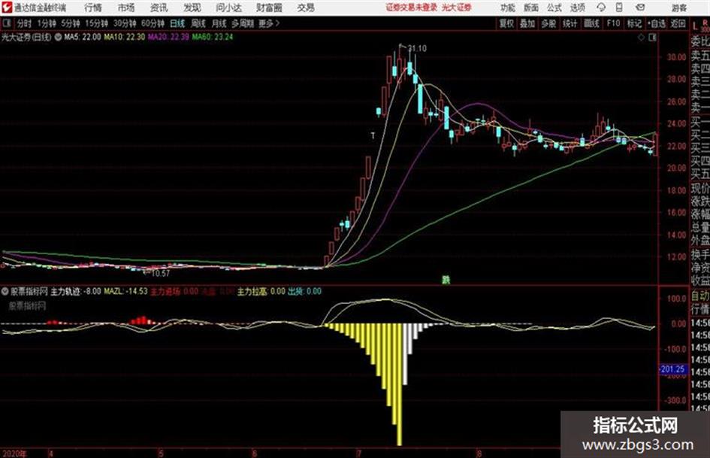The height and width of the screenshot is (458, 710).
Task: Expand the 更多 more periods list
Action: tap(269, 23)
